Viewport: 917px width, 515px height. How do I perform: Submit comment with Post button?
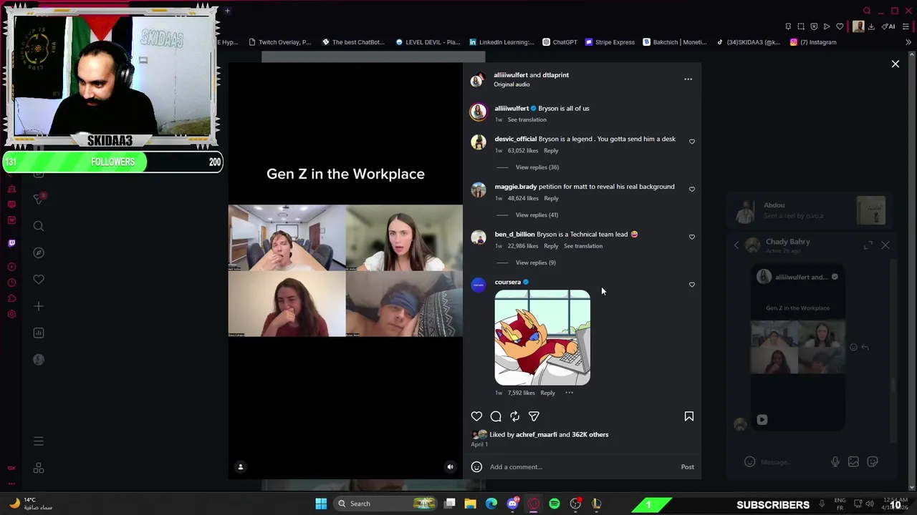tap(687, 467)
